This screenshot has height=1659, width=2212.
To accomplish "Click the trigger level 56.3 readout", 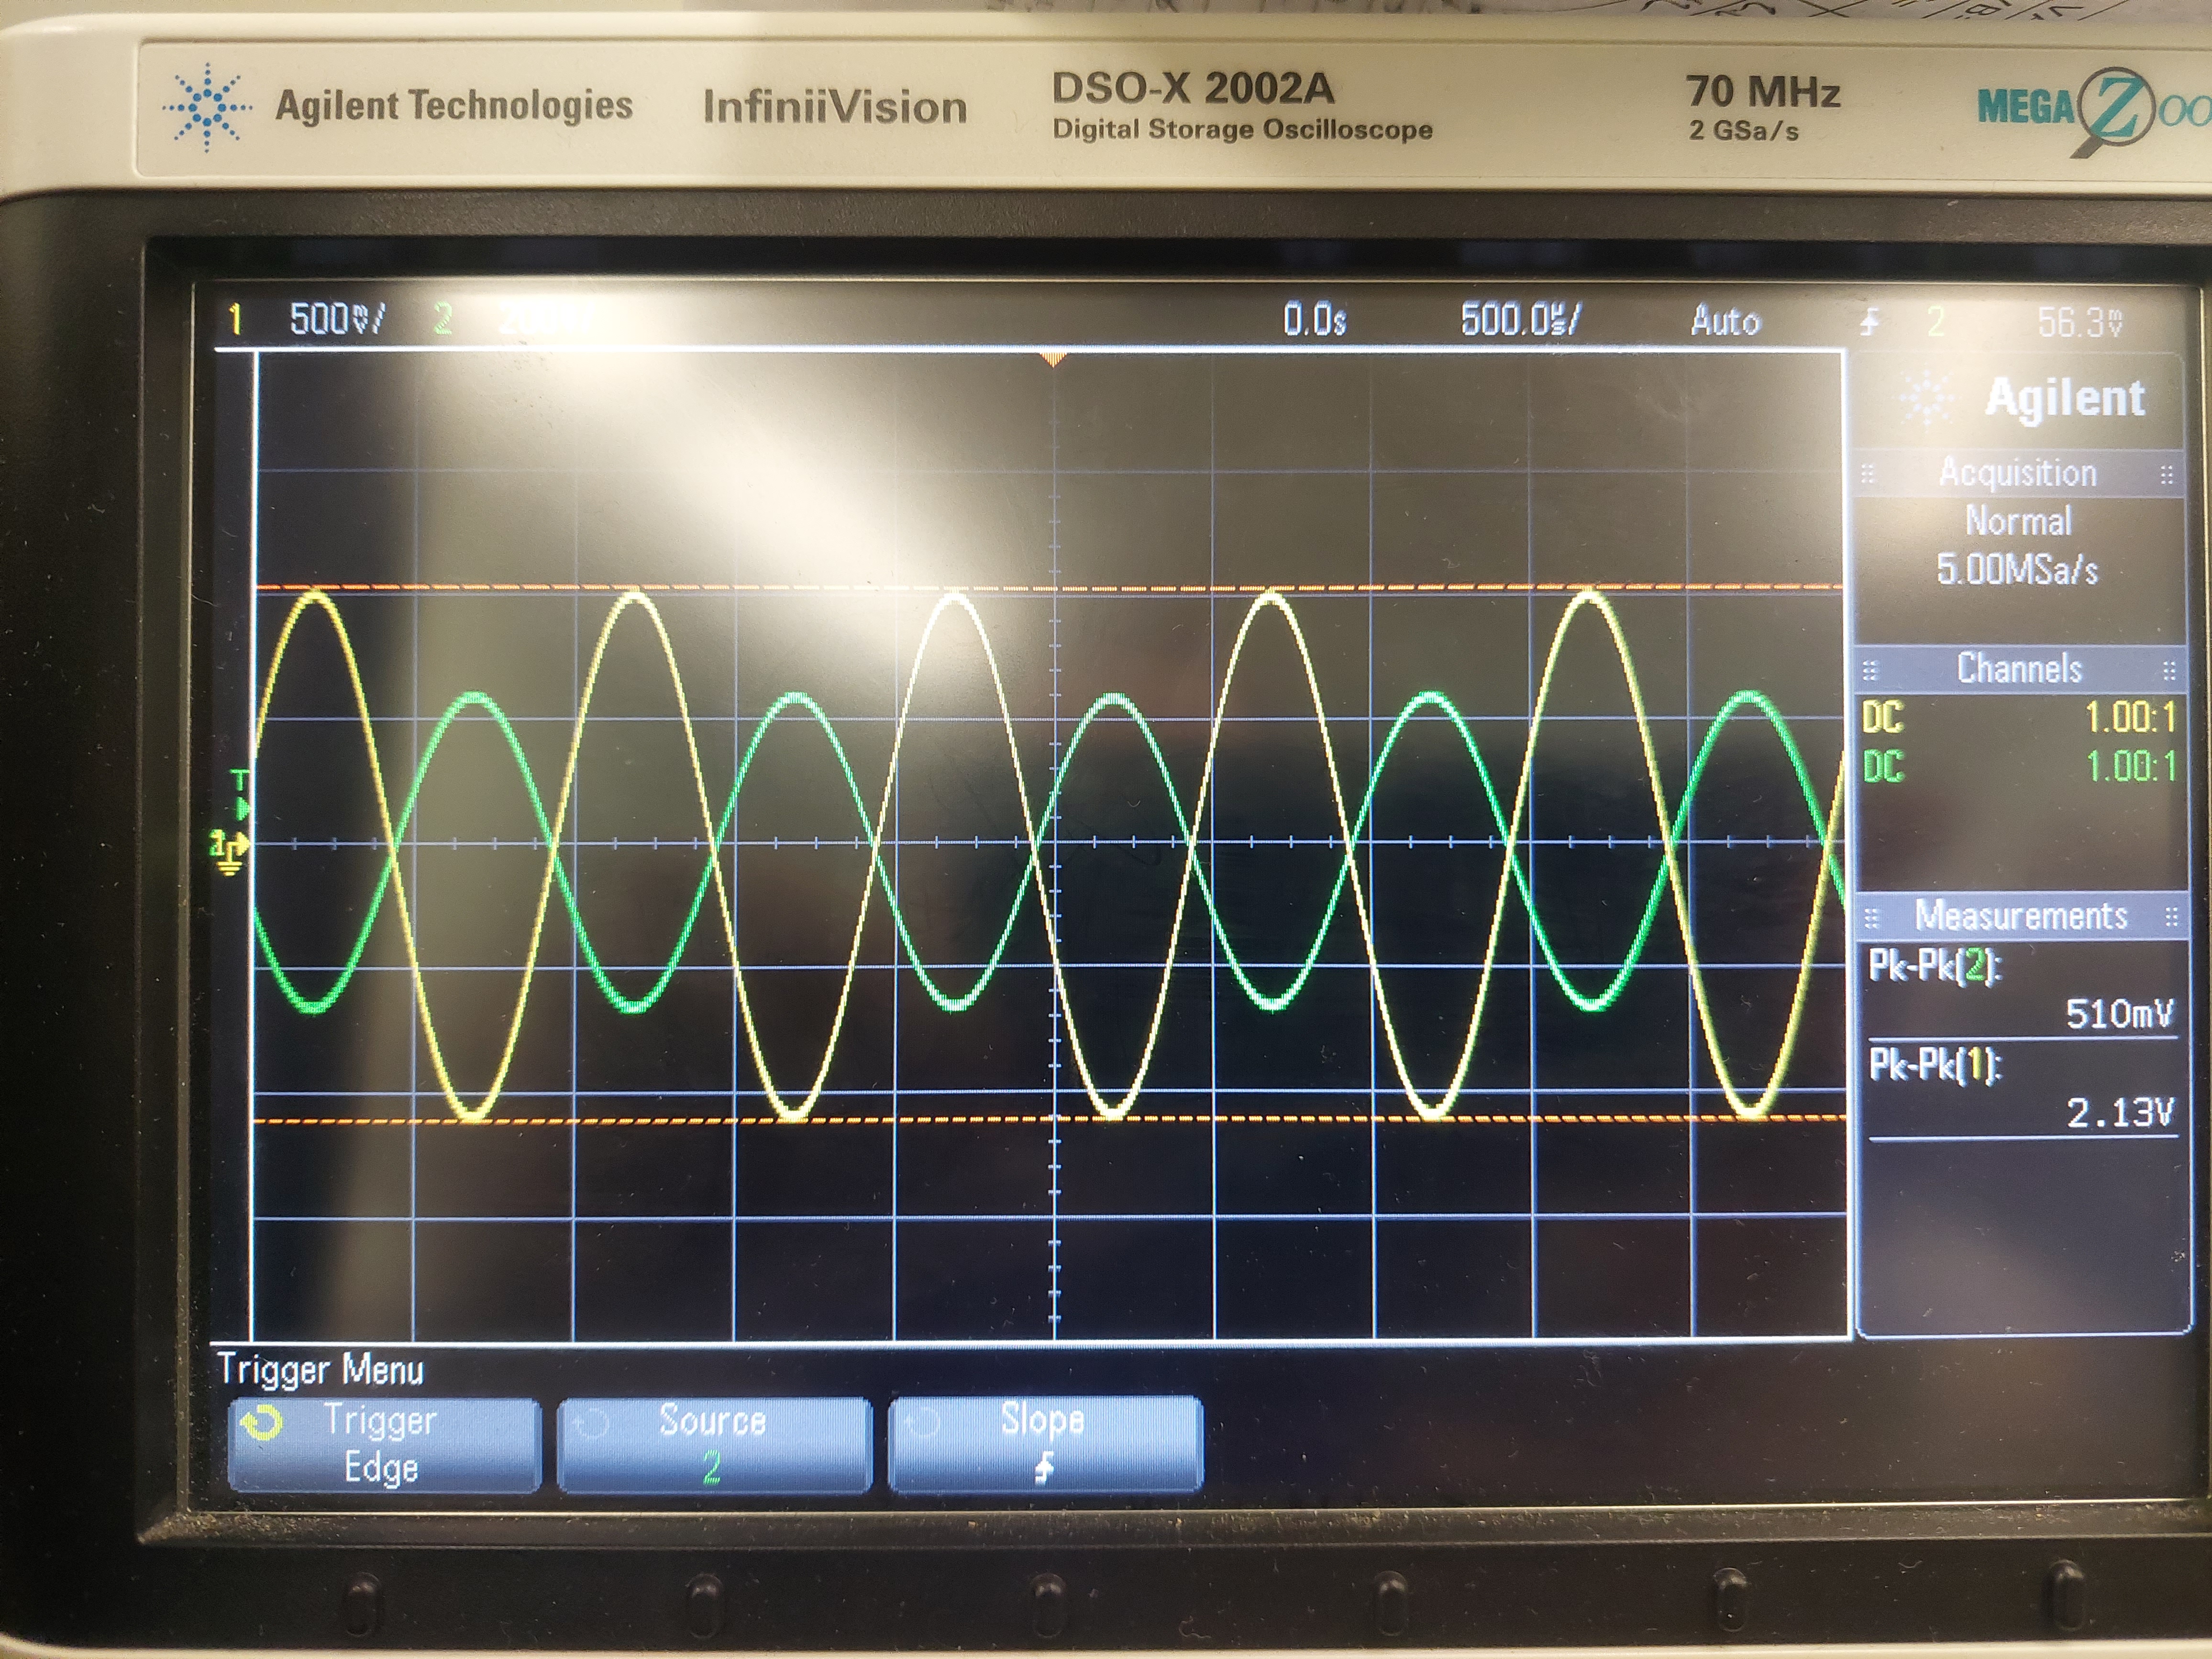I will (2079, 322).
